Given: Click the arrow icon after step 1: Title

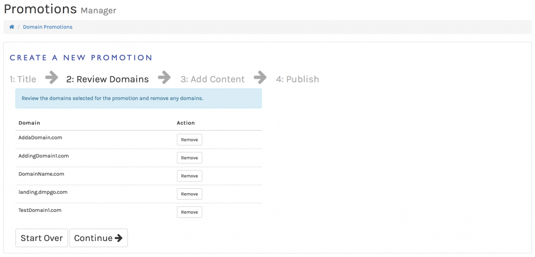Looking at the screenshot, I should [x=51, y=78].
